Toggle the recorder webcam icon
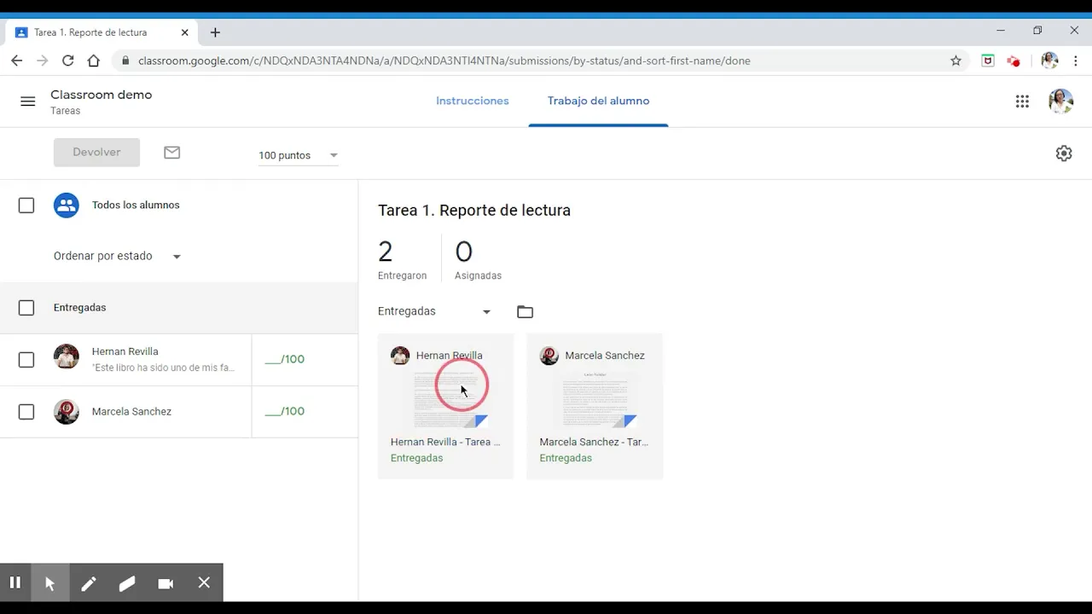The image size is (1092, 614). [x=166, y=583]
